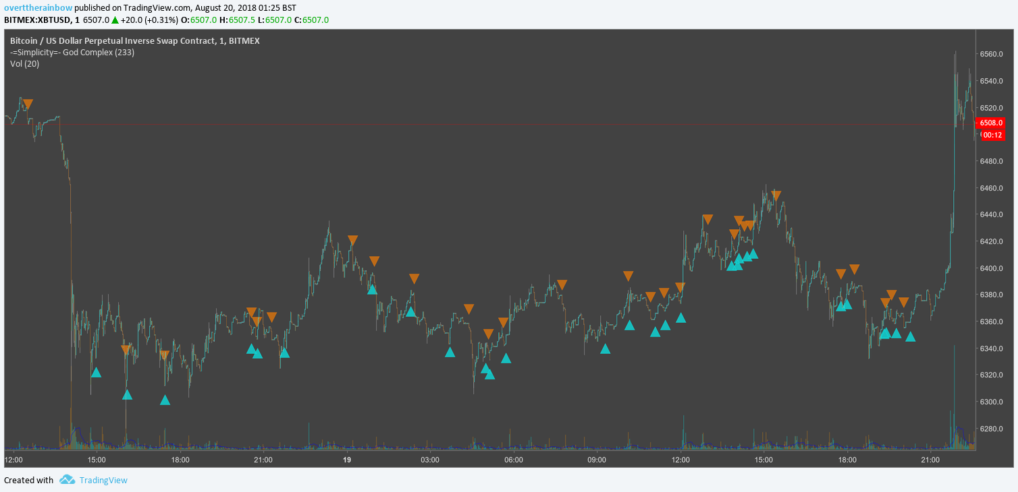Select the BITMEX:XBTUSD, 1 symbol label

click(42, 20)
